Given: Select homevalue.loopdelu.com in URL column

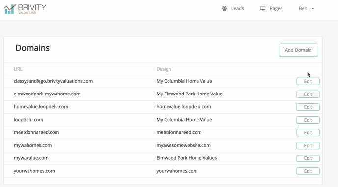Looking at the screenshot, I should click(41, 107).
